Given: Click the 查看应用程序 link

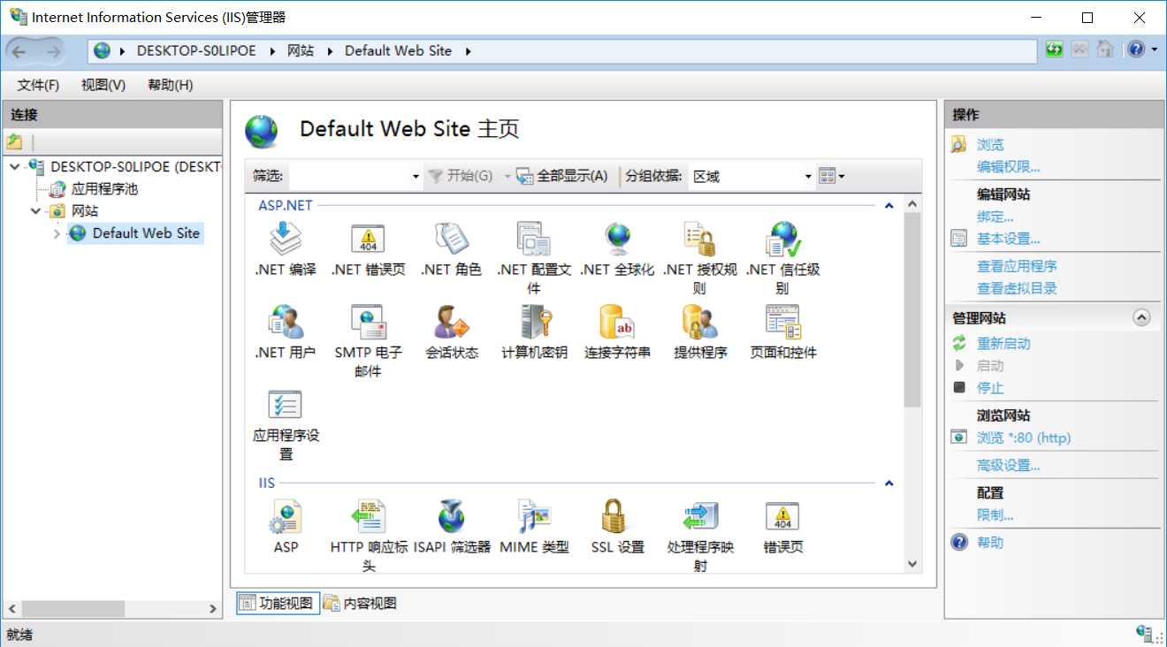Looking at the screenshot, I should 1017,266.
